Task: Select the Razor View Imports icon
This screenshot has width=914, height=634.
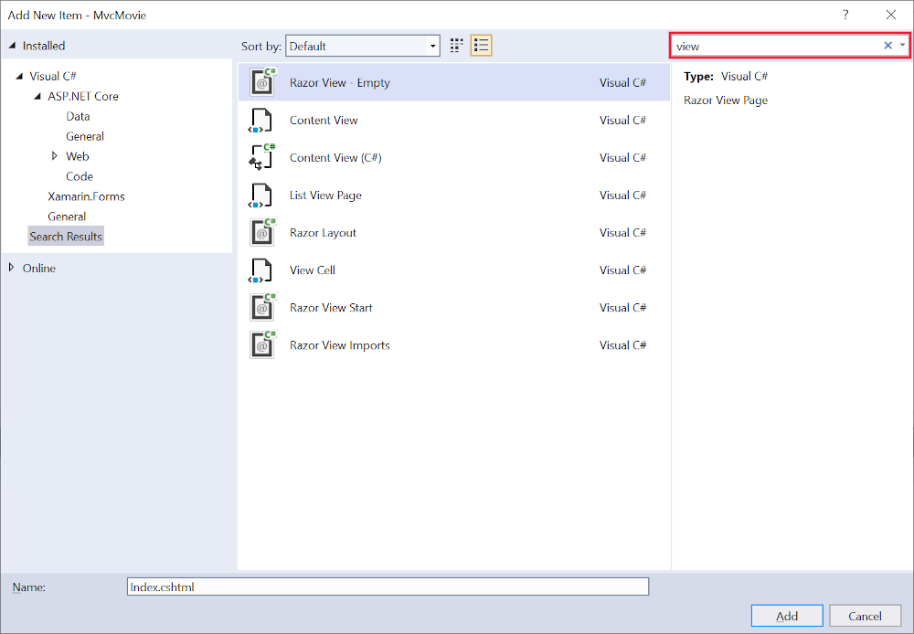Action: [x=262, y=345]
